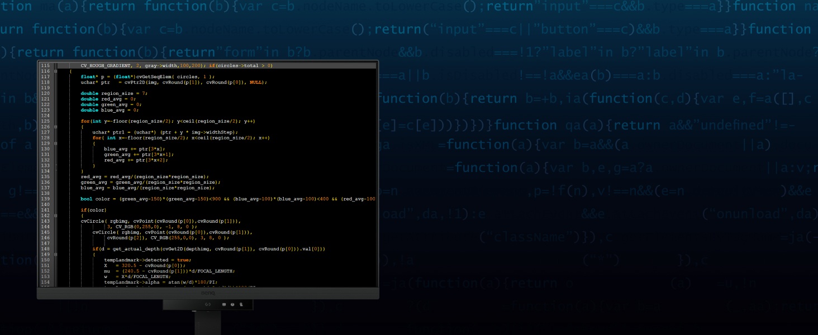Click line number 139 in the gutter
818x335 pixels.
tap(45, 199)
